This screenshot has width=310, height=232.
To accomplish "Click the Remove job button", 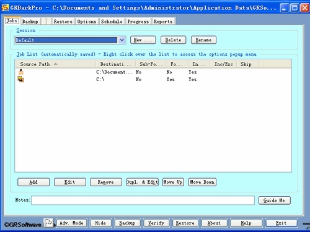I will point(106,182).
